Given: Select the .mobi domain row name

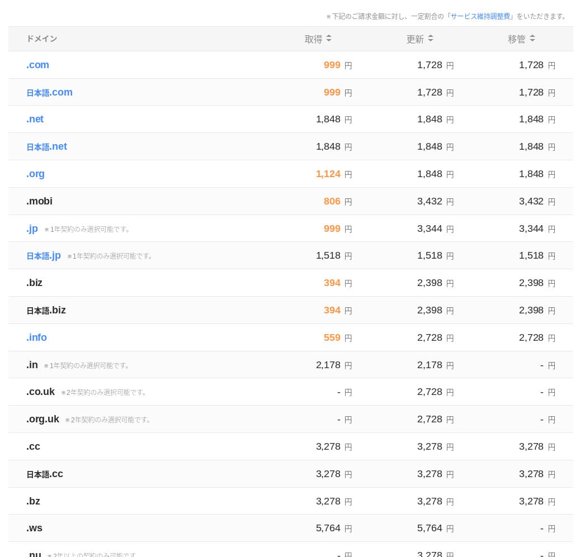Looking at the screenshot, I should click(x=39, y=201).
